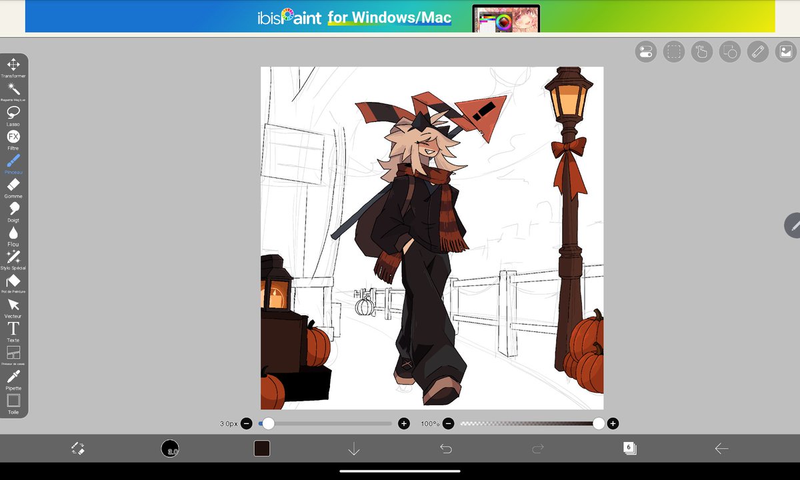Open the ruler tool icon
800x480 pixels.
(x=758, y=52)
